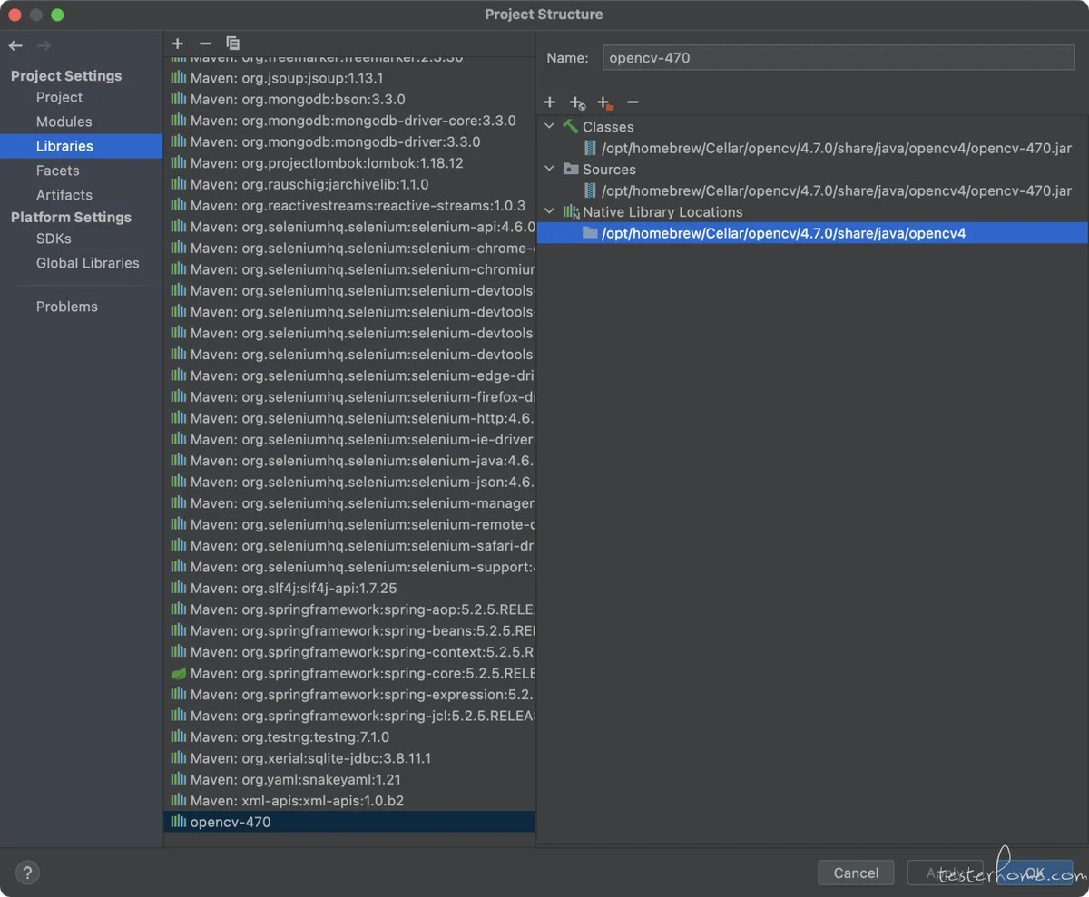Select the selenium-safari-driver library row
The image size is (1089, 897).
pyautogui.click(x=349, y=546)
